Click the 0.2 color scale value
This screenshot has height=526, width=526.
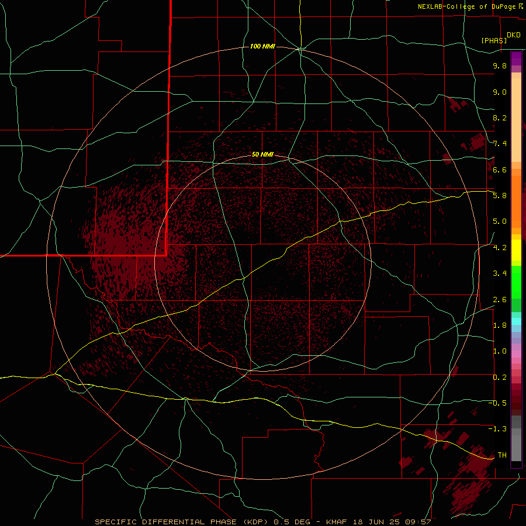pos(500,378)
